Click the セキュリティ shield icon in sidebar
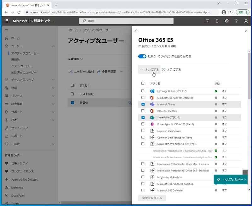 click(x=6, y=163)
